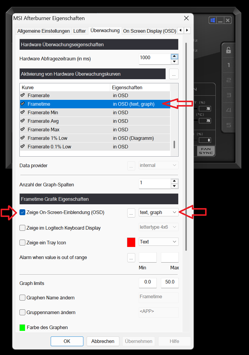Viewport: 249px width, 355px height.
Task: Click the <APP> group name field
Action: [x=159, y=312]
